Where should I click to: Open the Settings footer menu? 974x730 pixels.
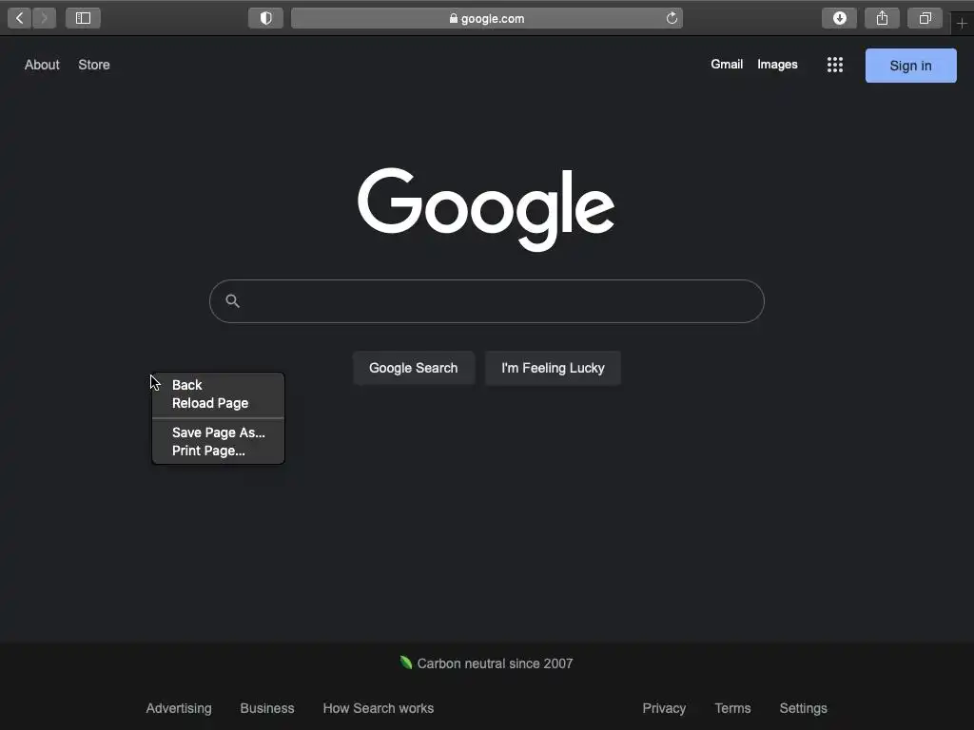pos(803,708)
